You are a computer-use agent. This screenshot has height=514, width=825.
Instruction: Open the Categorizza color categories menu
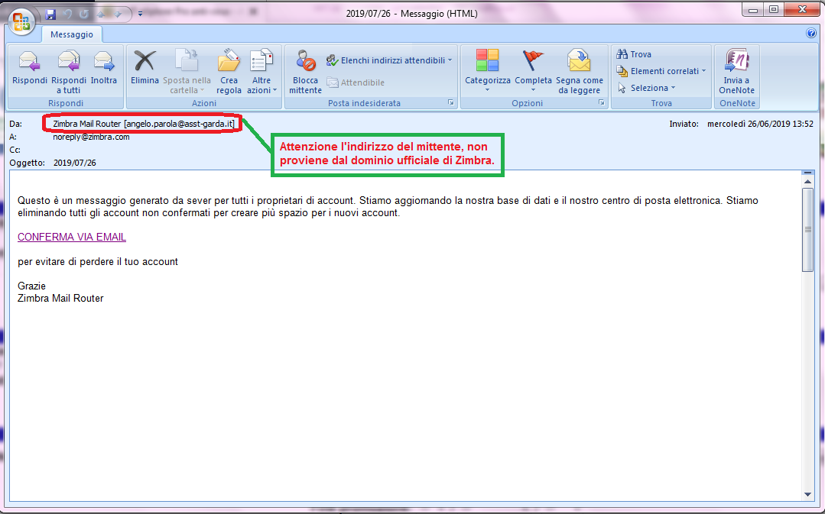[488, 71]
